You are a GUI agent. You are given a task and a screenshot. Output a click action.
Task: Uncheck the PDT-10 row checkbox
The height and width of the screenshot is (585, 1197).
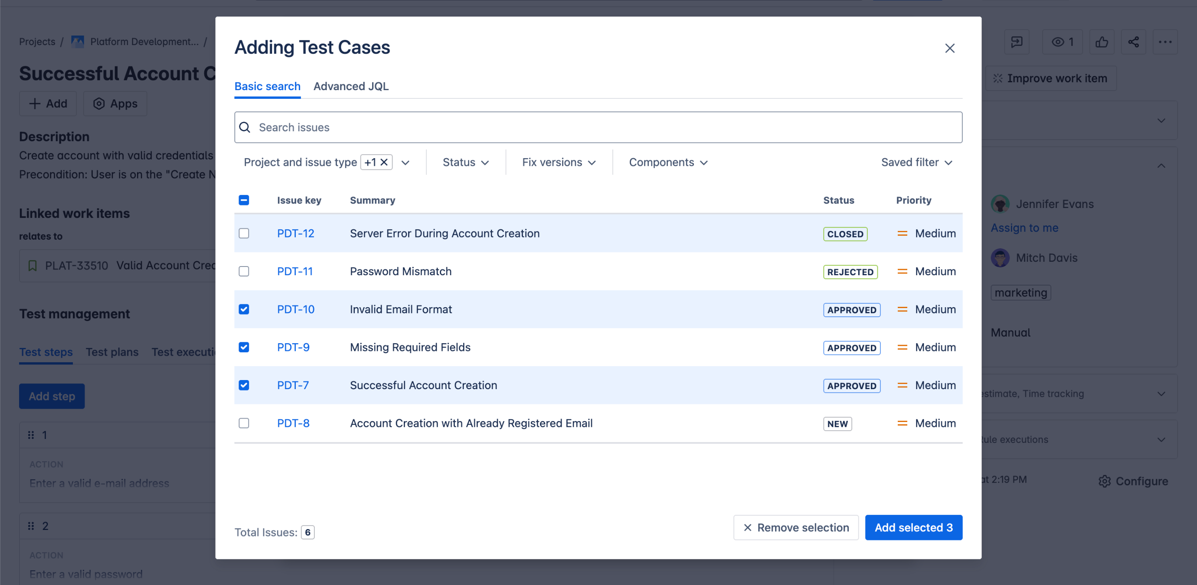pos(243,310)
